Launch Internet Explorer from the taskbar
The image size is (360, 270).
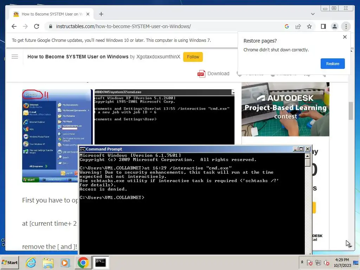tap(31, 262)
